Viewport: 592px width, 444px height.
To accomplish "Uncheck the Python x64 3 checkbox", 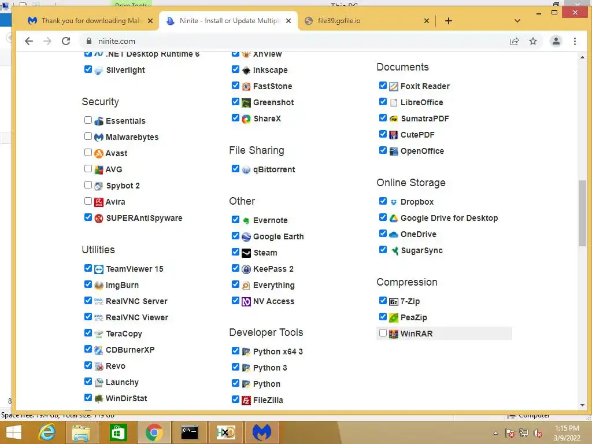I will [x=235, y=351].
